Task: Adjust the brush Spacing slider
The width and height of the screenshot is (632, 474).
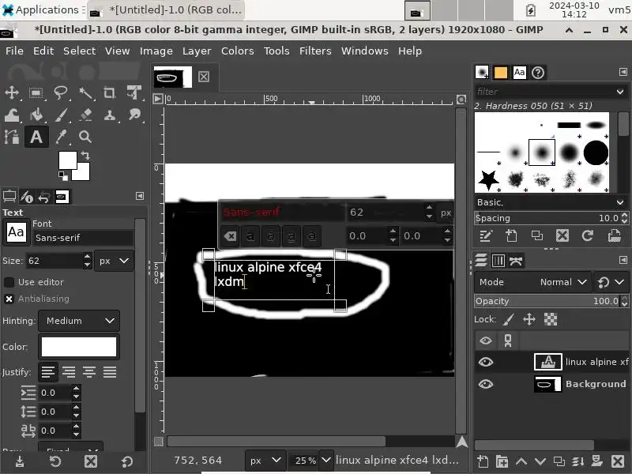Action: coord(547,218)
